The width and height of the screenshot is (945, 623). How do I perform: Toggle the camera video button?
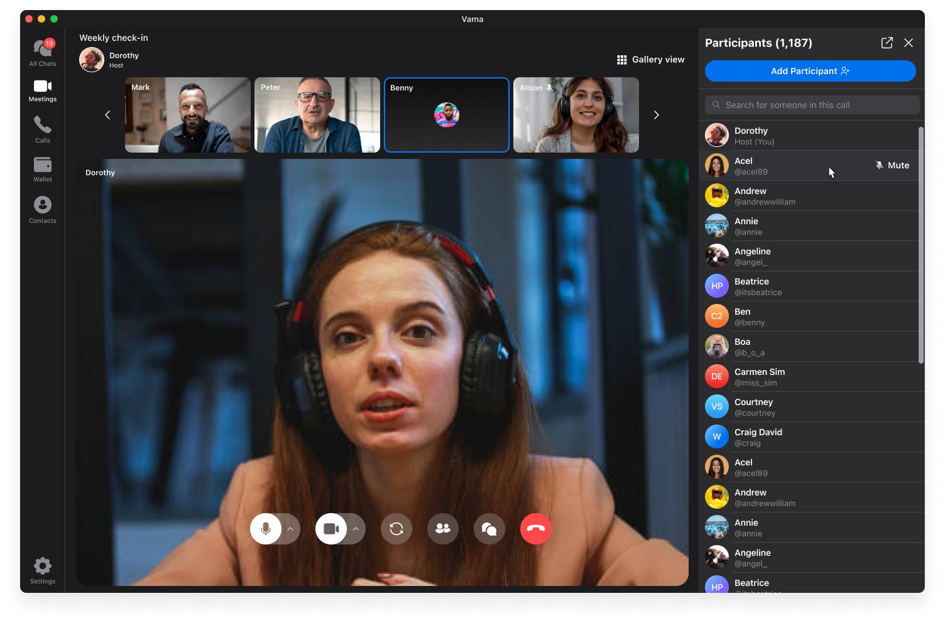point(331,529)
